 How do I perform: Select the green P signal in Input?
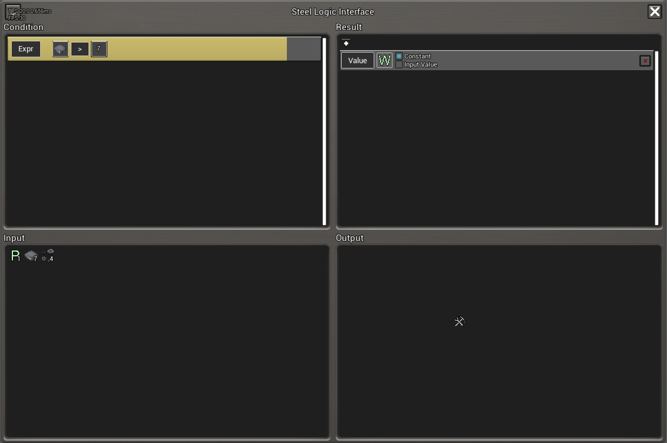coord(15,256)
